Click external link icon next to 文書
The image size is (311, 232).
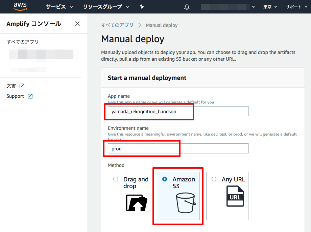(x=22, y=86)
